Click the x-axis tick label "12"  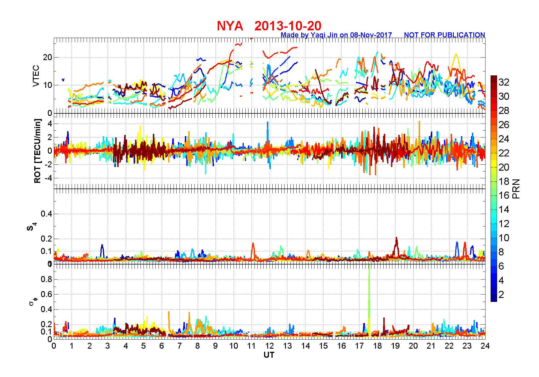[269, 346]
